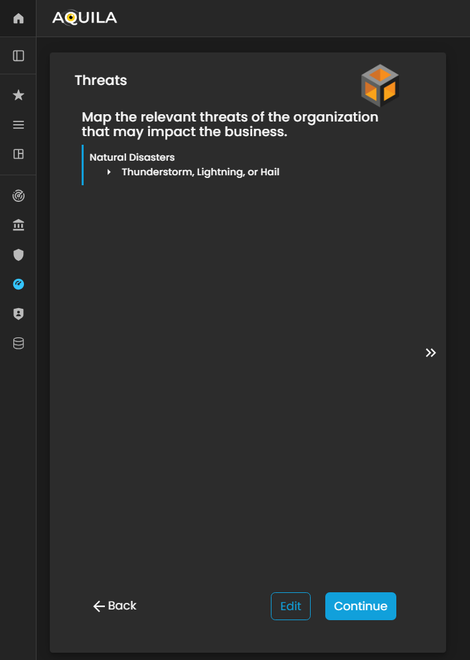Open the plain shield icon in the sidebar

(x=19, y=255)
